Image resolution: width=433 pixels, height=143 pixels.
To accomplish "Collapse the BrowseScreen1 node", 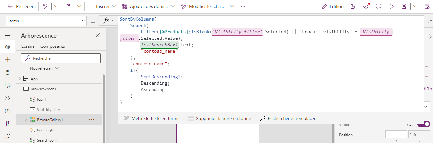I will click(x=19, y=89).
